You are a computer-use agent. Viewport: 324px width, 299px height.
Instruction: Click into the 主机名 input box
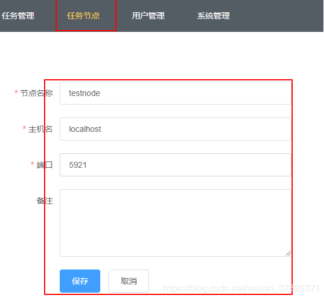point(176,129)
